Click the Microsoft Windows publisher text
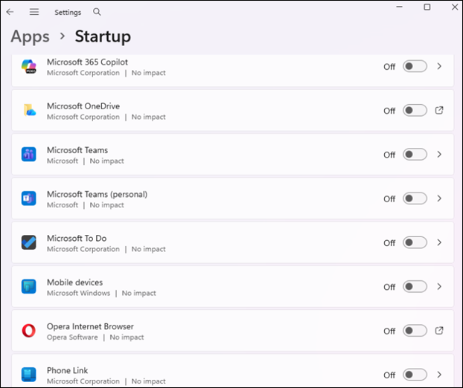The height and width of the screenshot is (388, 463). (79, 293)
